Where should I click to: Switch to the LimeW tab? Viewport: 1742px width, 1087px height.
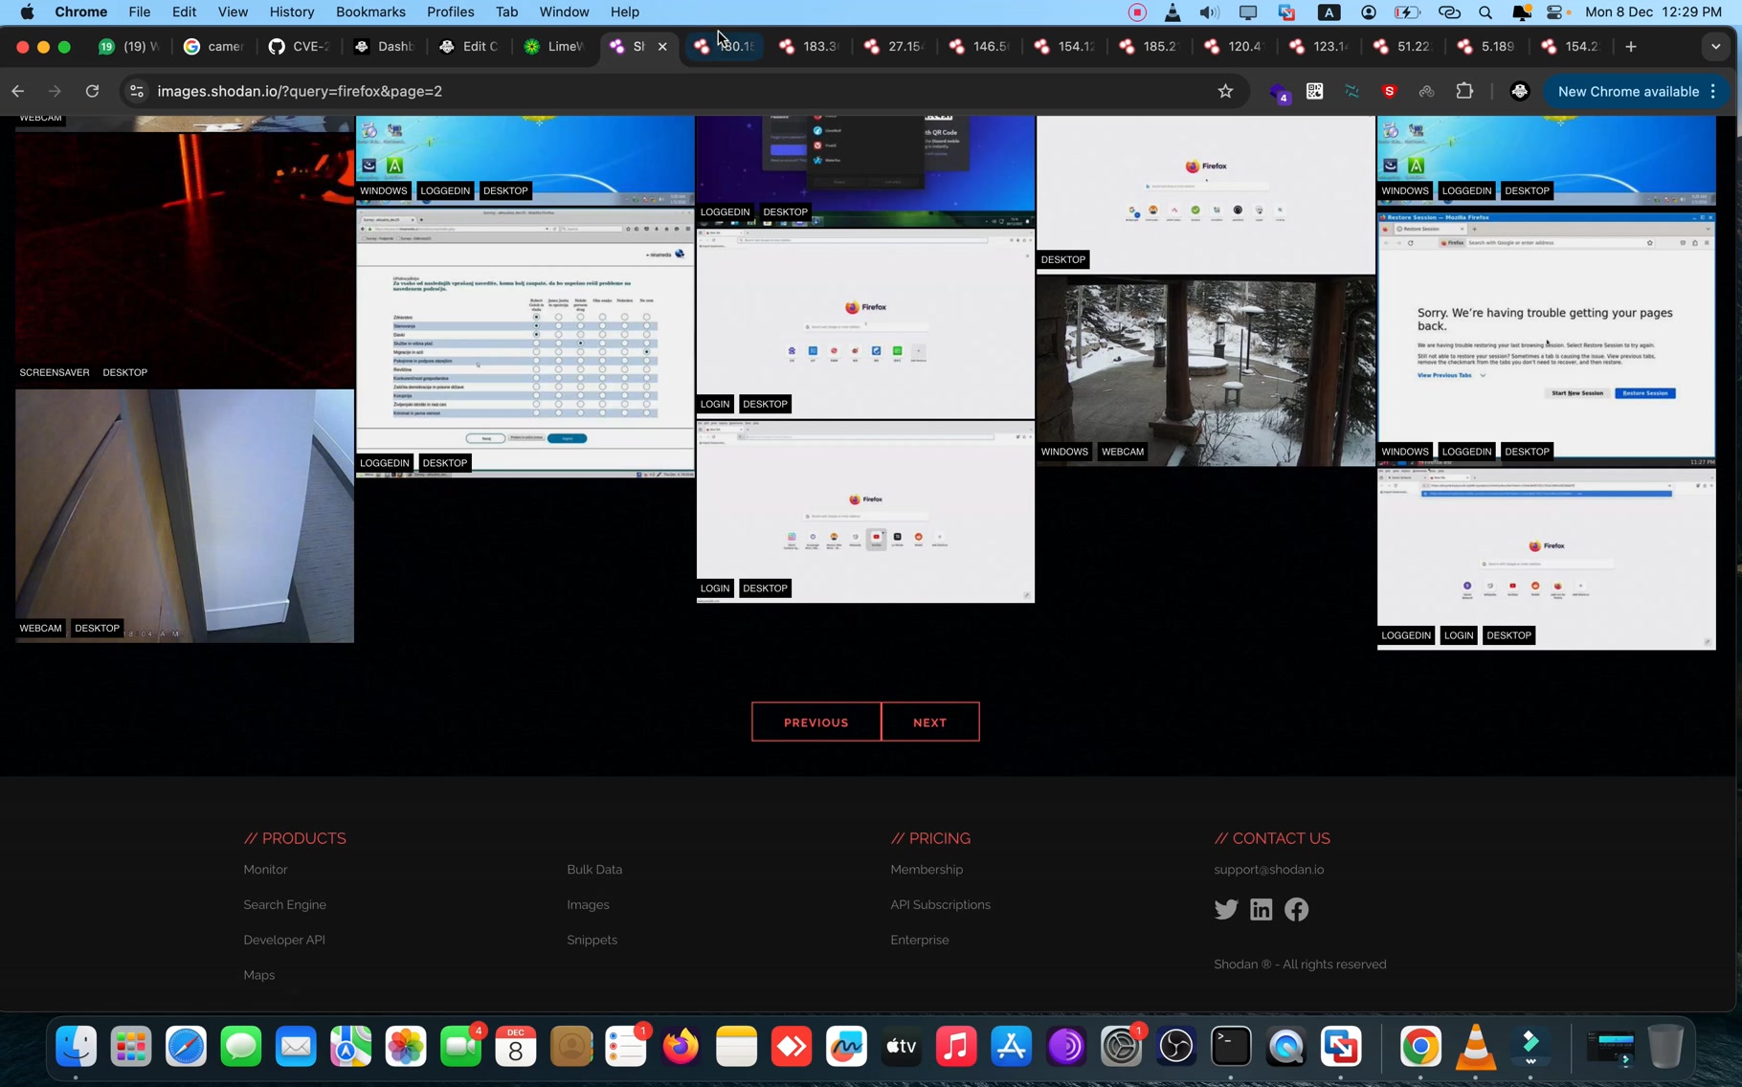click(x=553, y=46)
